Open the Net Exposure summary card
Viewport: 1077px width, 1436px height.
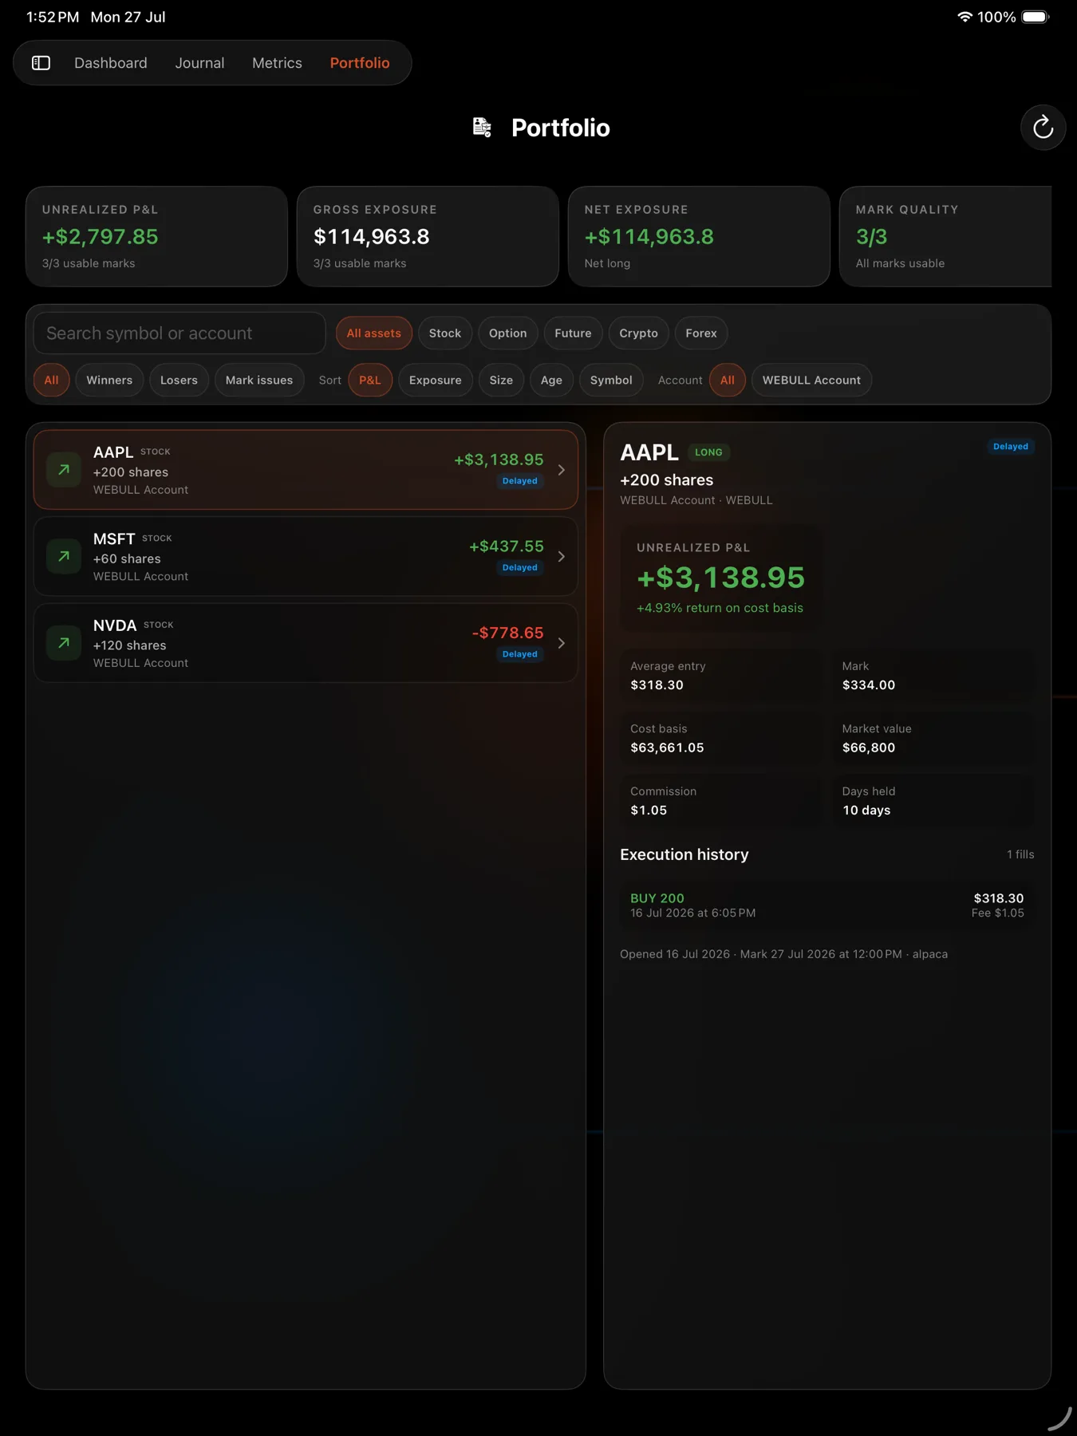(x=699, y=236)
